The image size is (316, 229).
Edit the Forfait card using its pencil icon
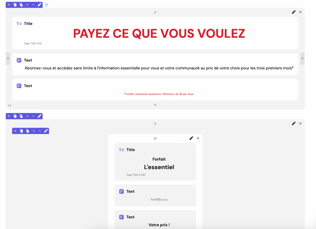[x=191, y=138]
